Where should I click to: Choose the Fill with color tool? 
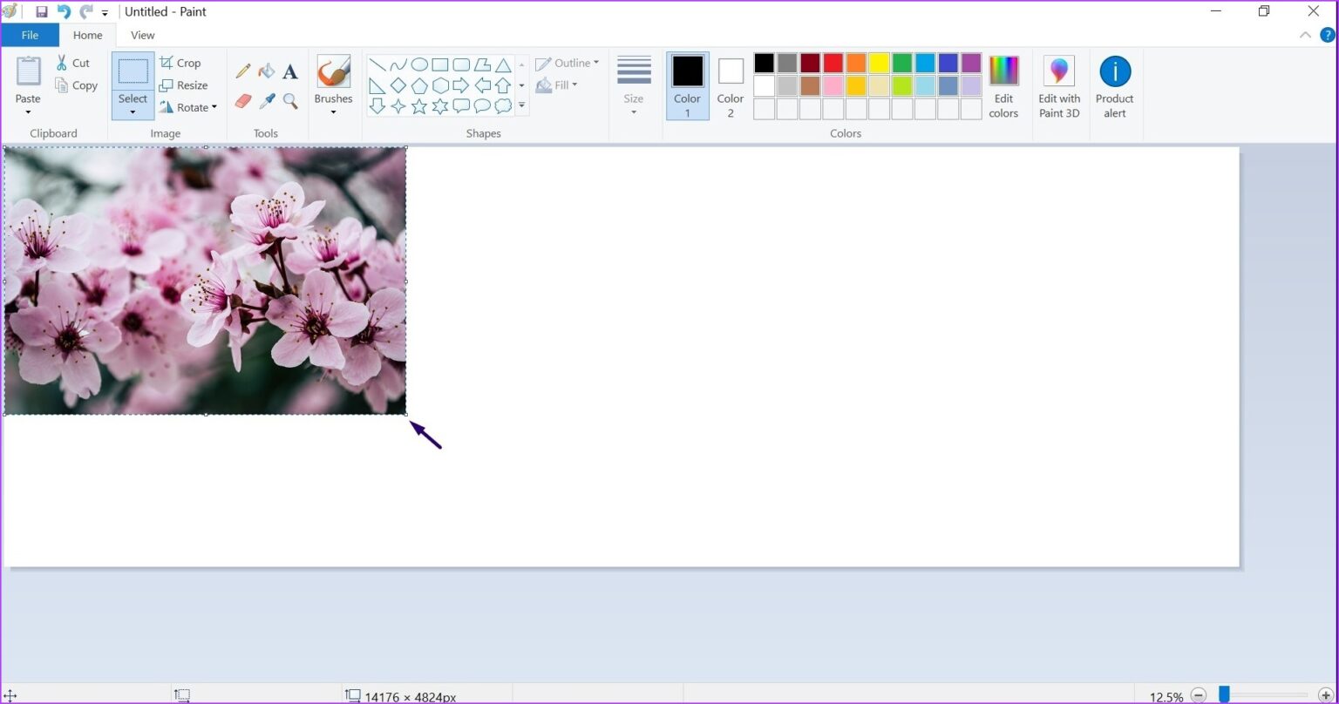coord(267,70)
